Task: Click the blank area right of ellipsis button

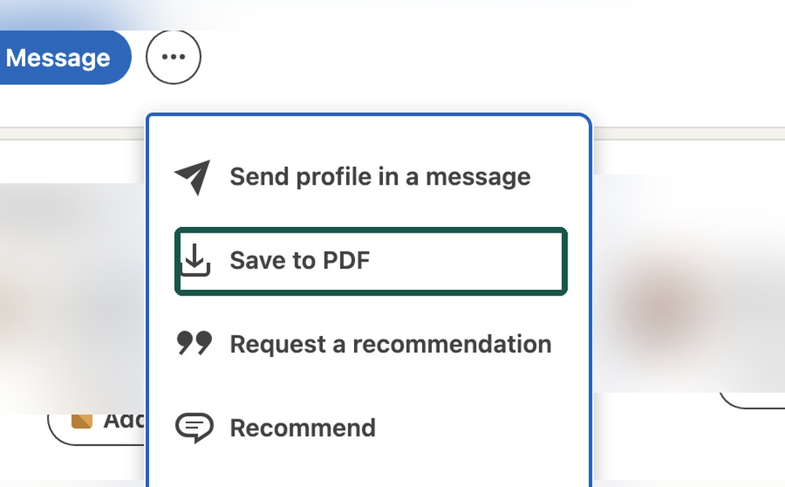Action: click(x=451, y=57)
